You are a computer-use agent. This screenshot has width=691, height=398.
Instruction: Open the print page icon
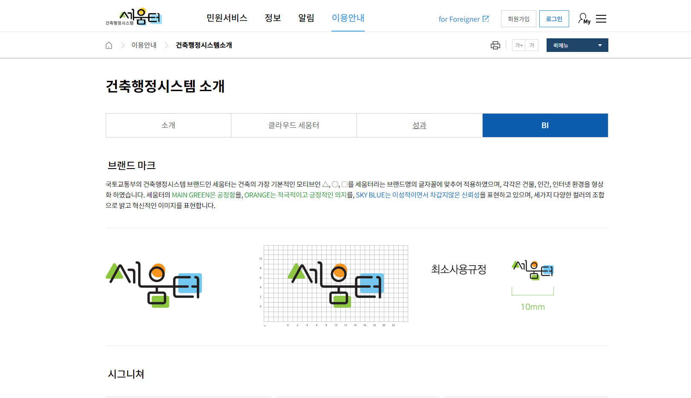point(495,45)
